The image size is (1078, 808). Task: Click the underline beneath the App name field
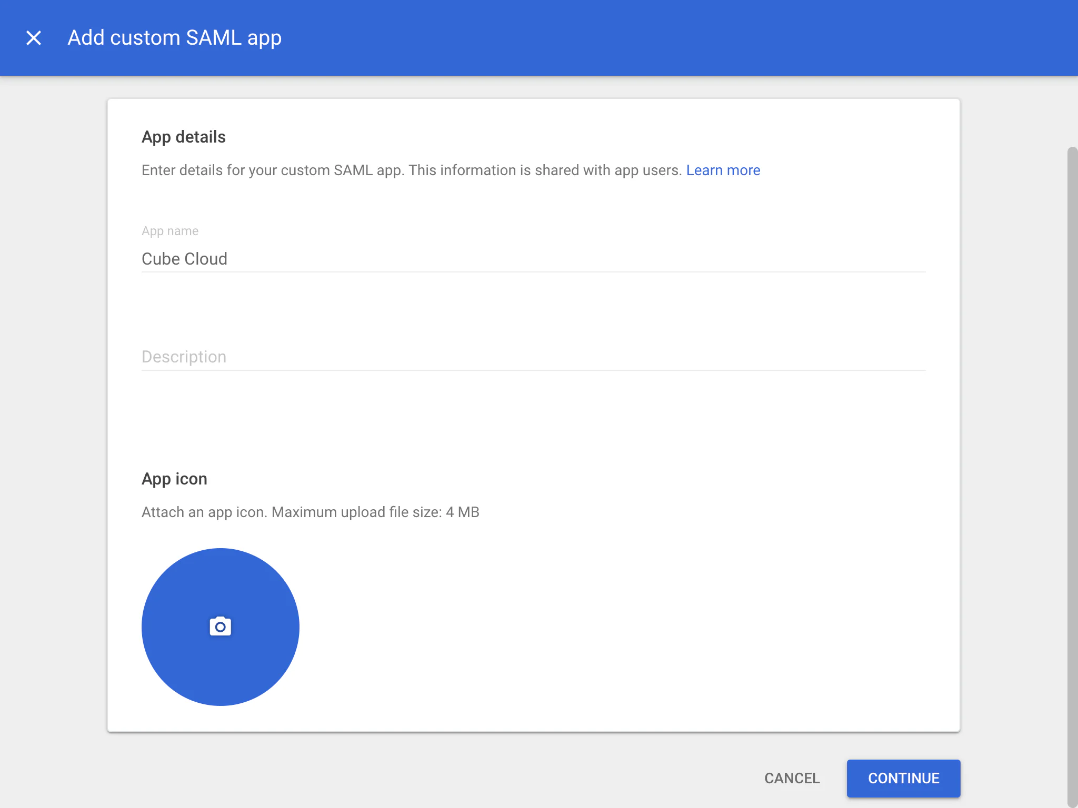[533, 272]
